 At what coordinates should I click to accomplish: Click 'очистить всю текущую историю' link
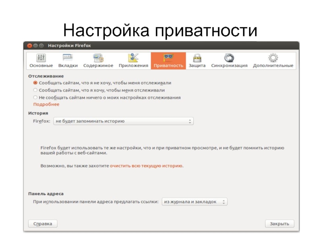click(146, 165)
